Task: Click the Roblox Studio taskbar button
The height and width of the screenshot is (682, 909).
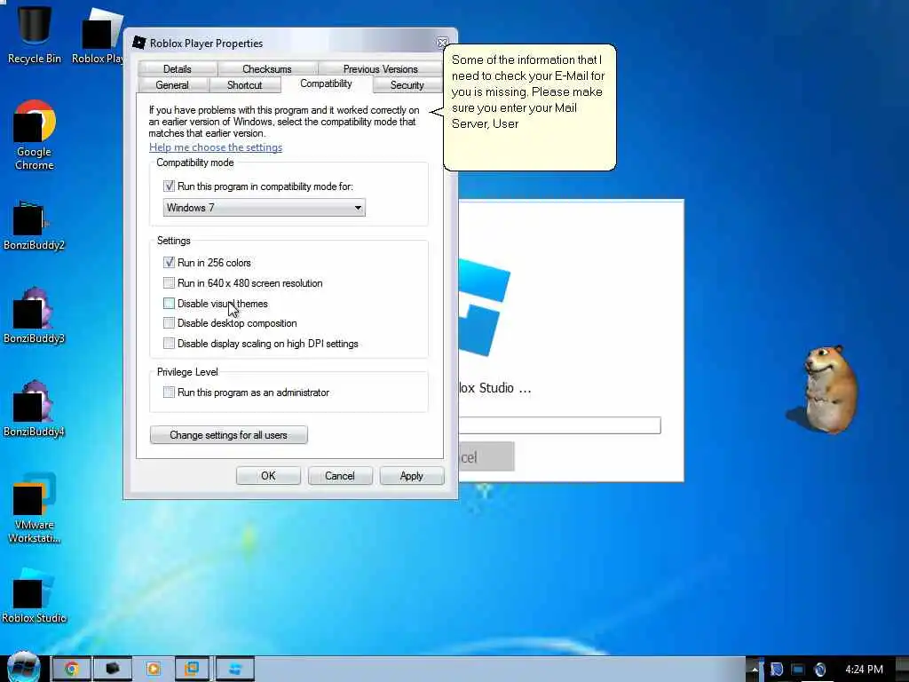Action: (234, 669)
